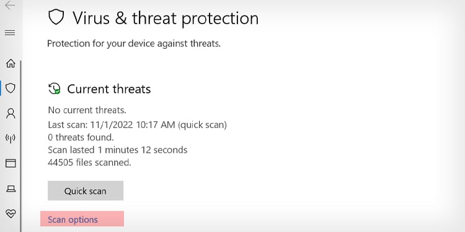465x232 pixels.
Task: Click the Virus & threat protection heading
Action: pos(166,18)
